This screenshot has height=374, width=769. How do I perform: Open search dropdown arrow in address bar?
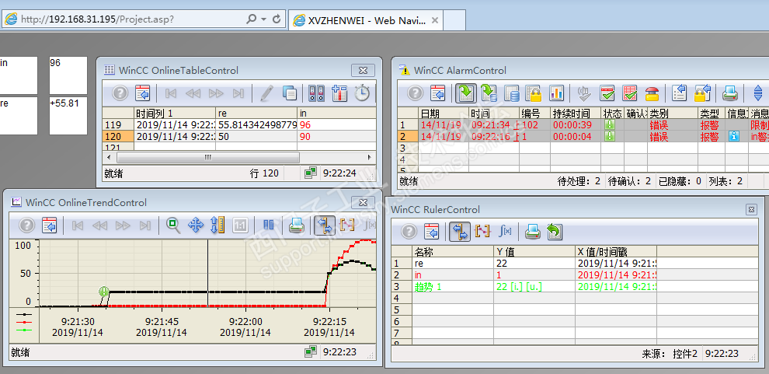tap(263, 19)
